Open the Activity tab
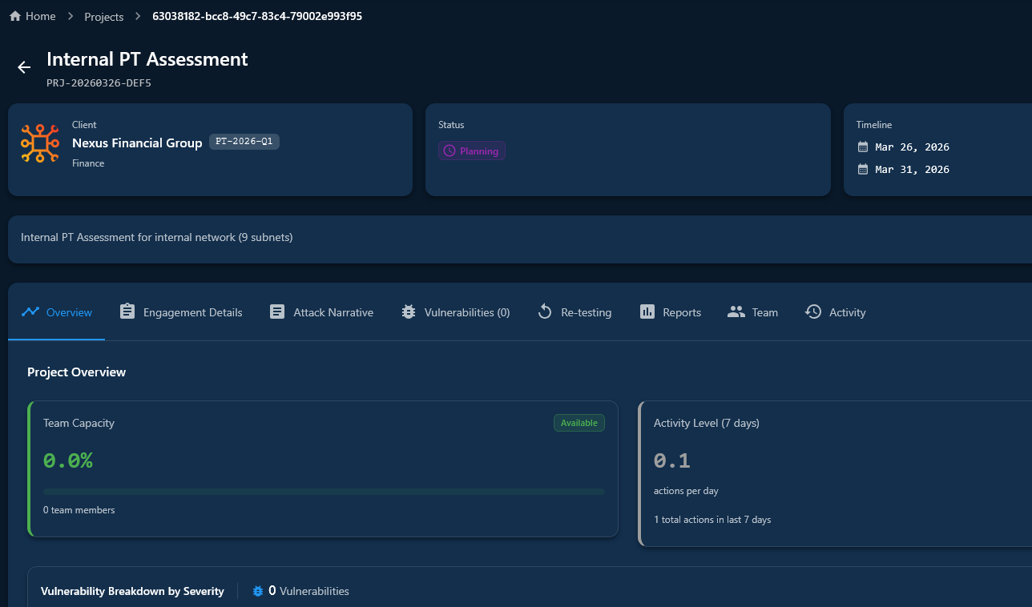This screenshot has height=607, width=1032. (835, 312)
